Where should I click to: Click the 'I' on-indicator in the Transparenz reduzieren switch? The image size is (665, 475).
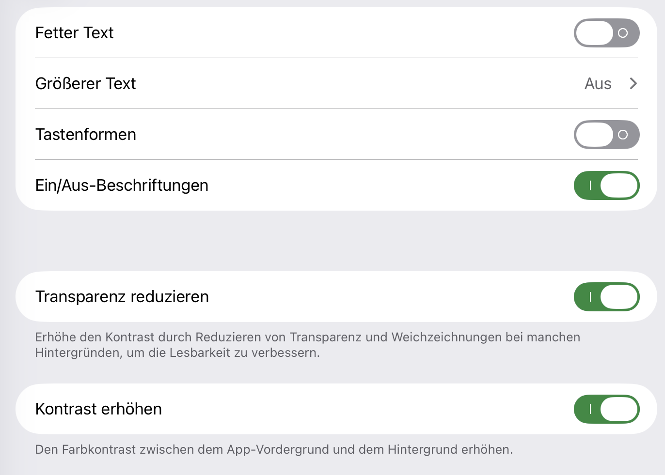click(x=590, y=297)
